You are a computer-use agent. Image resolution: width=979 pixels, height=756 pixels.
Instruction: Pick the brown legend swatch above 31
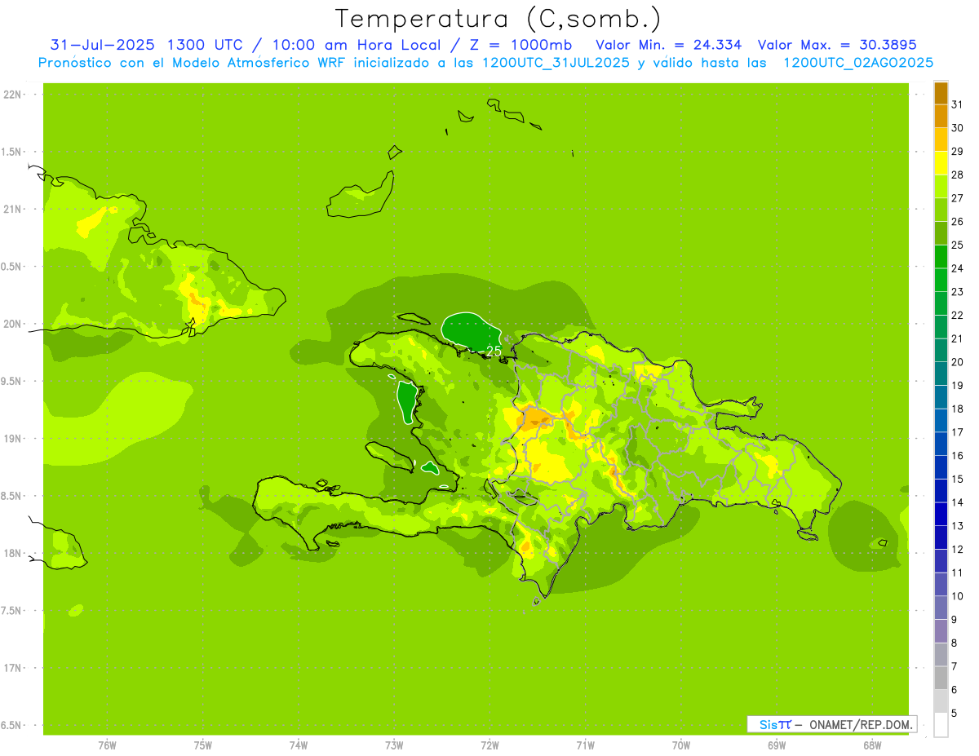[941, 93]
